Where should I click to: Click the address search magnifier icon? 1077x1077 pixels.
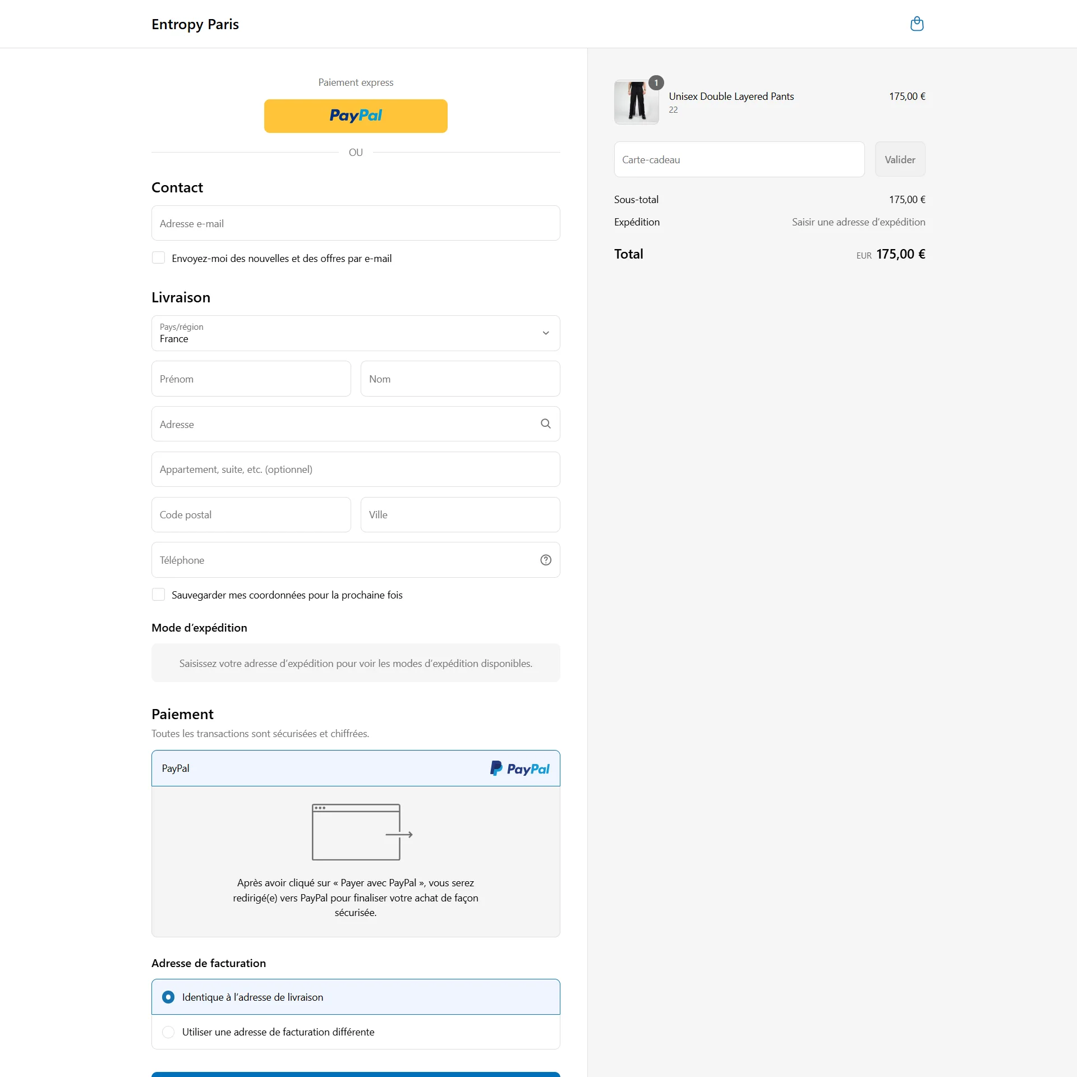coord(545,424)
